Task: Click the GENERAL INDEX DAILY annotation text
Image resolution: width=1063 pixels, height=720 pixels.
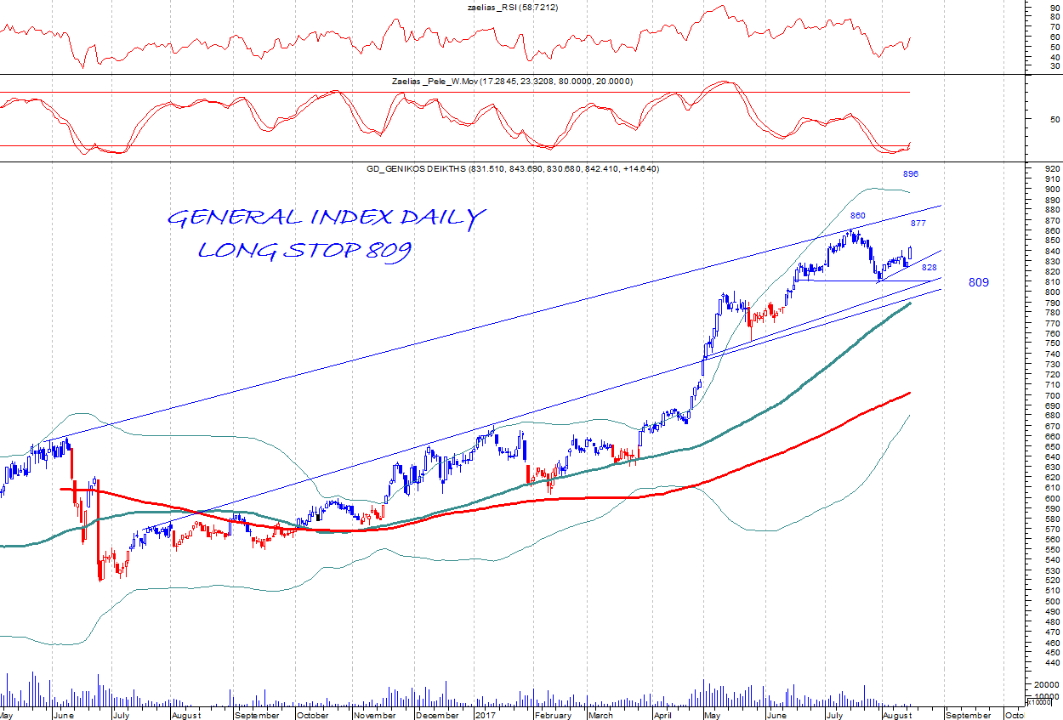Action: 326,218
